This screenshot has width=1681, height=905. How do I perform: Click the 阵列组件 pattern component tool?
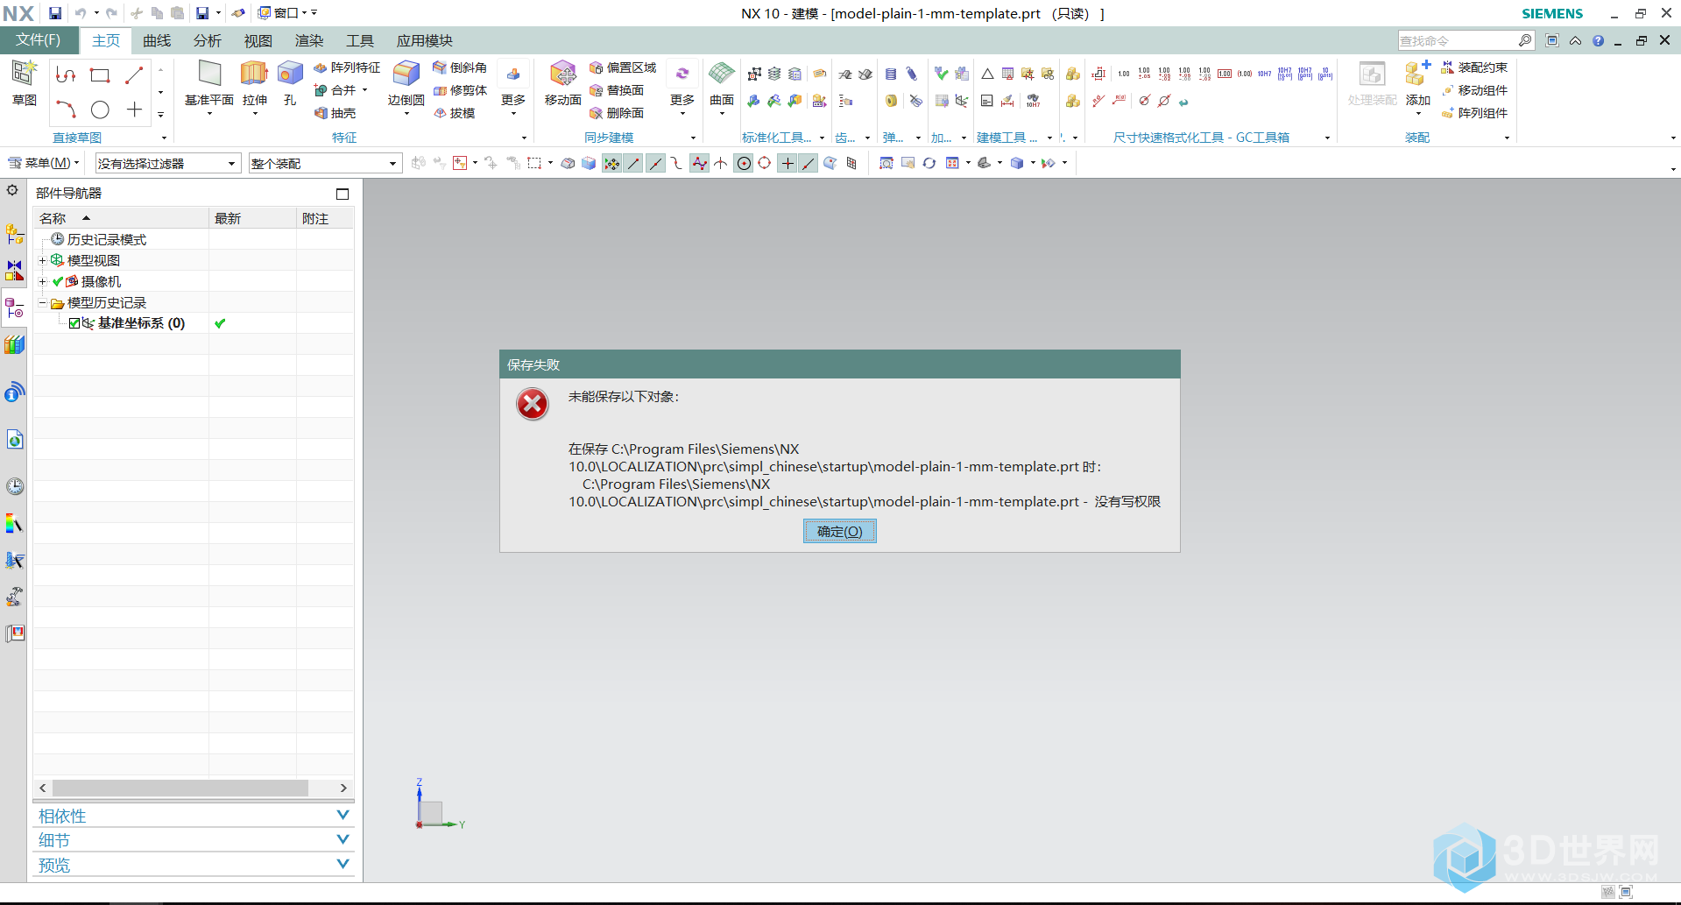click(x=1474, y=113)
